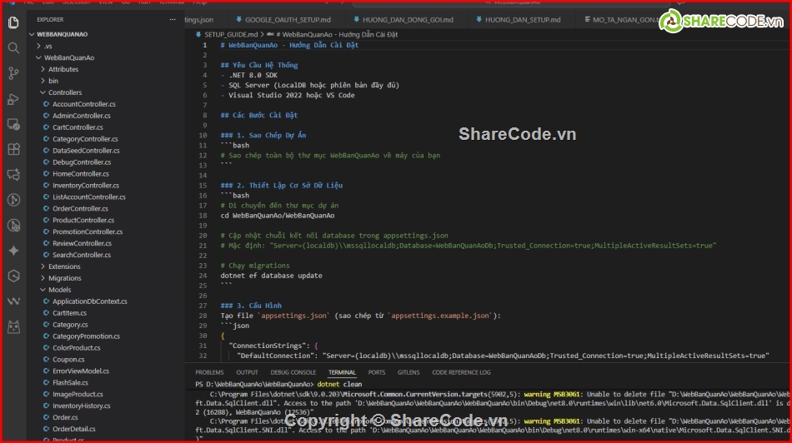The height and width of the screenshot is (443, 792).
Task: Open CategoryController.cs
Action: [85, 139]
